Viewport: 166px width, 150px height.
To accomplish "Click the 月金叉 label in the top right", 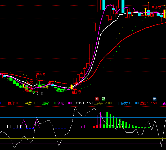I will [x=156, y=8].
